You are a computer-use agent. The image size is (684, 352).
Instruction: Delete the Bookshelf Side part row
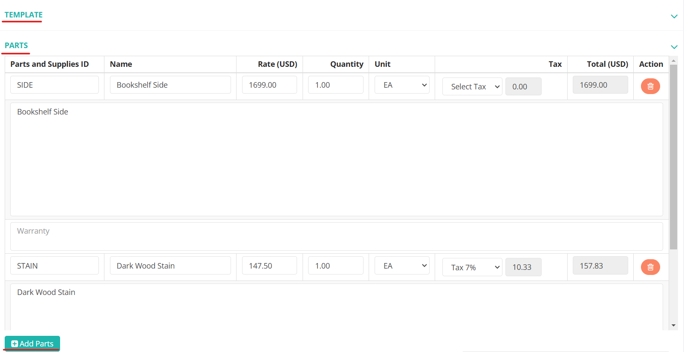650,86
